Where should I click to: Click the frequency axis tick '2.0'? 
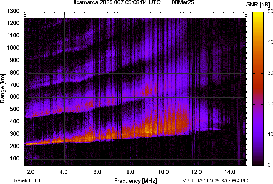pyautogui.click(x=31, y=172)
